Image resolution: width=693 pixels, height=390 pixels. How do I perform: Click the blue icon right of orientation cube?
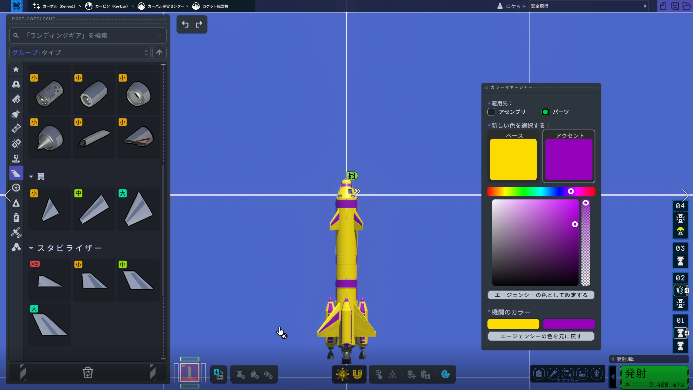pos(219,374)
